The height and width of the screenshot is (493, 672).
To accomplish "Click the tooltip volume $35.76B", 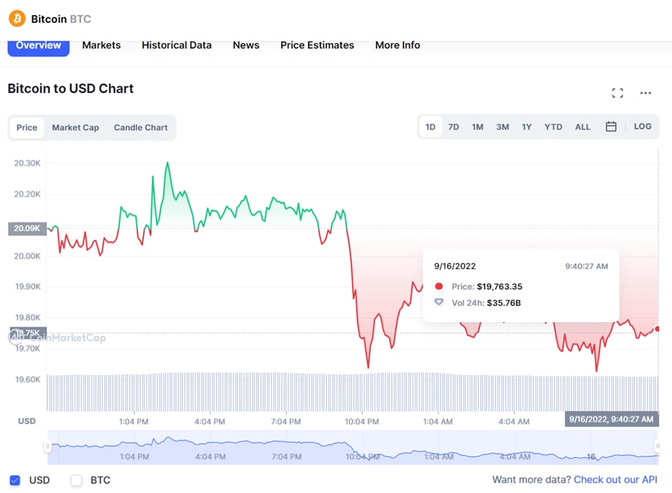I will [x=504, y=303].
